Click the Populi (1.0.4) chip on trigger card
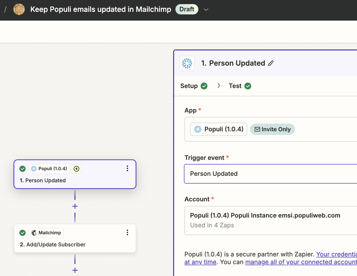357x276 pixels. (49, 169)
